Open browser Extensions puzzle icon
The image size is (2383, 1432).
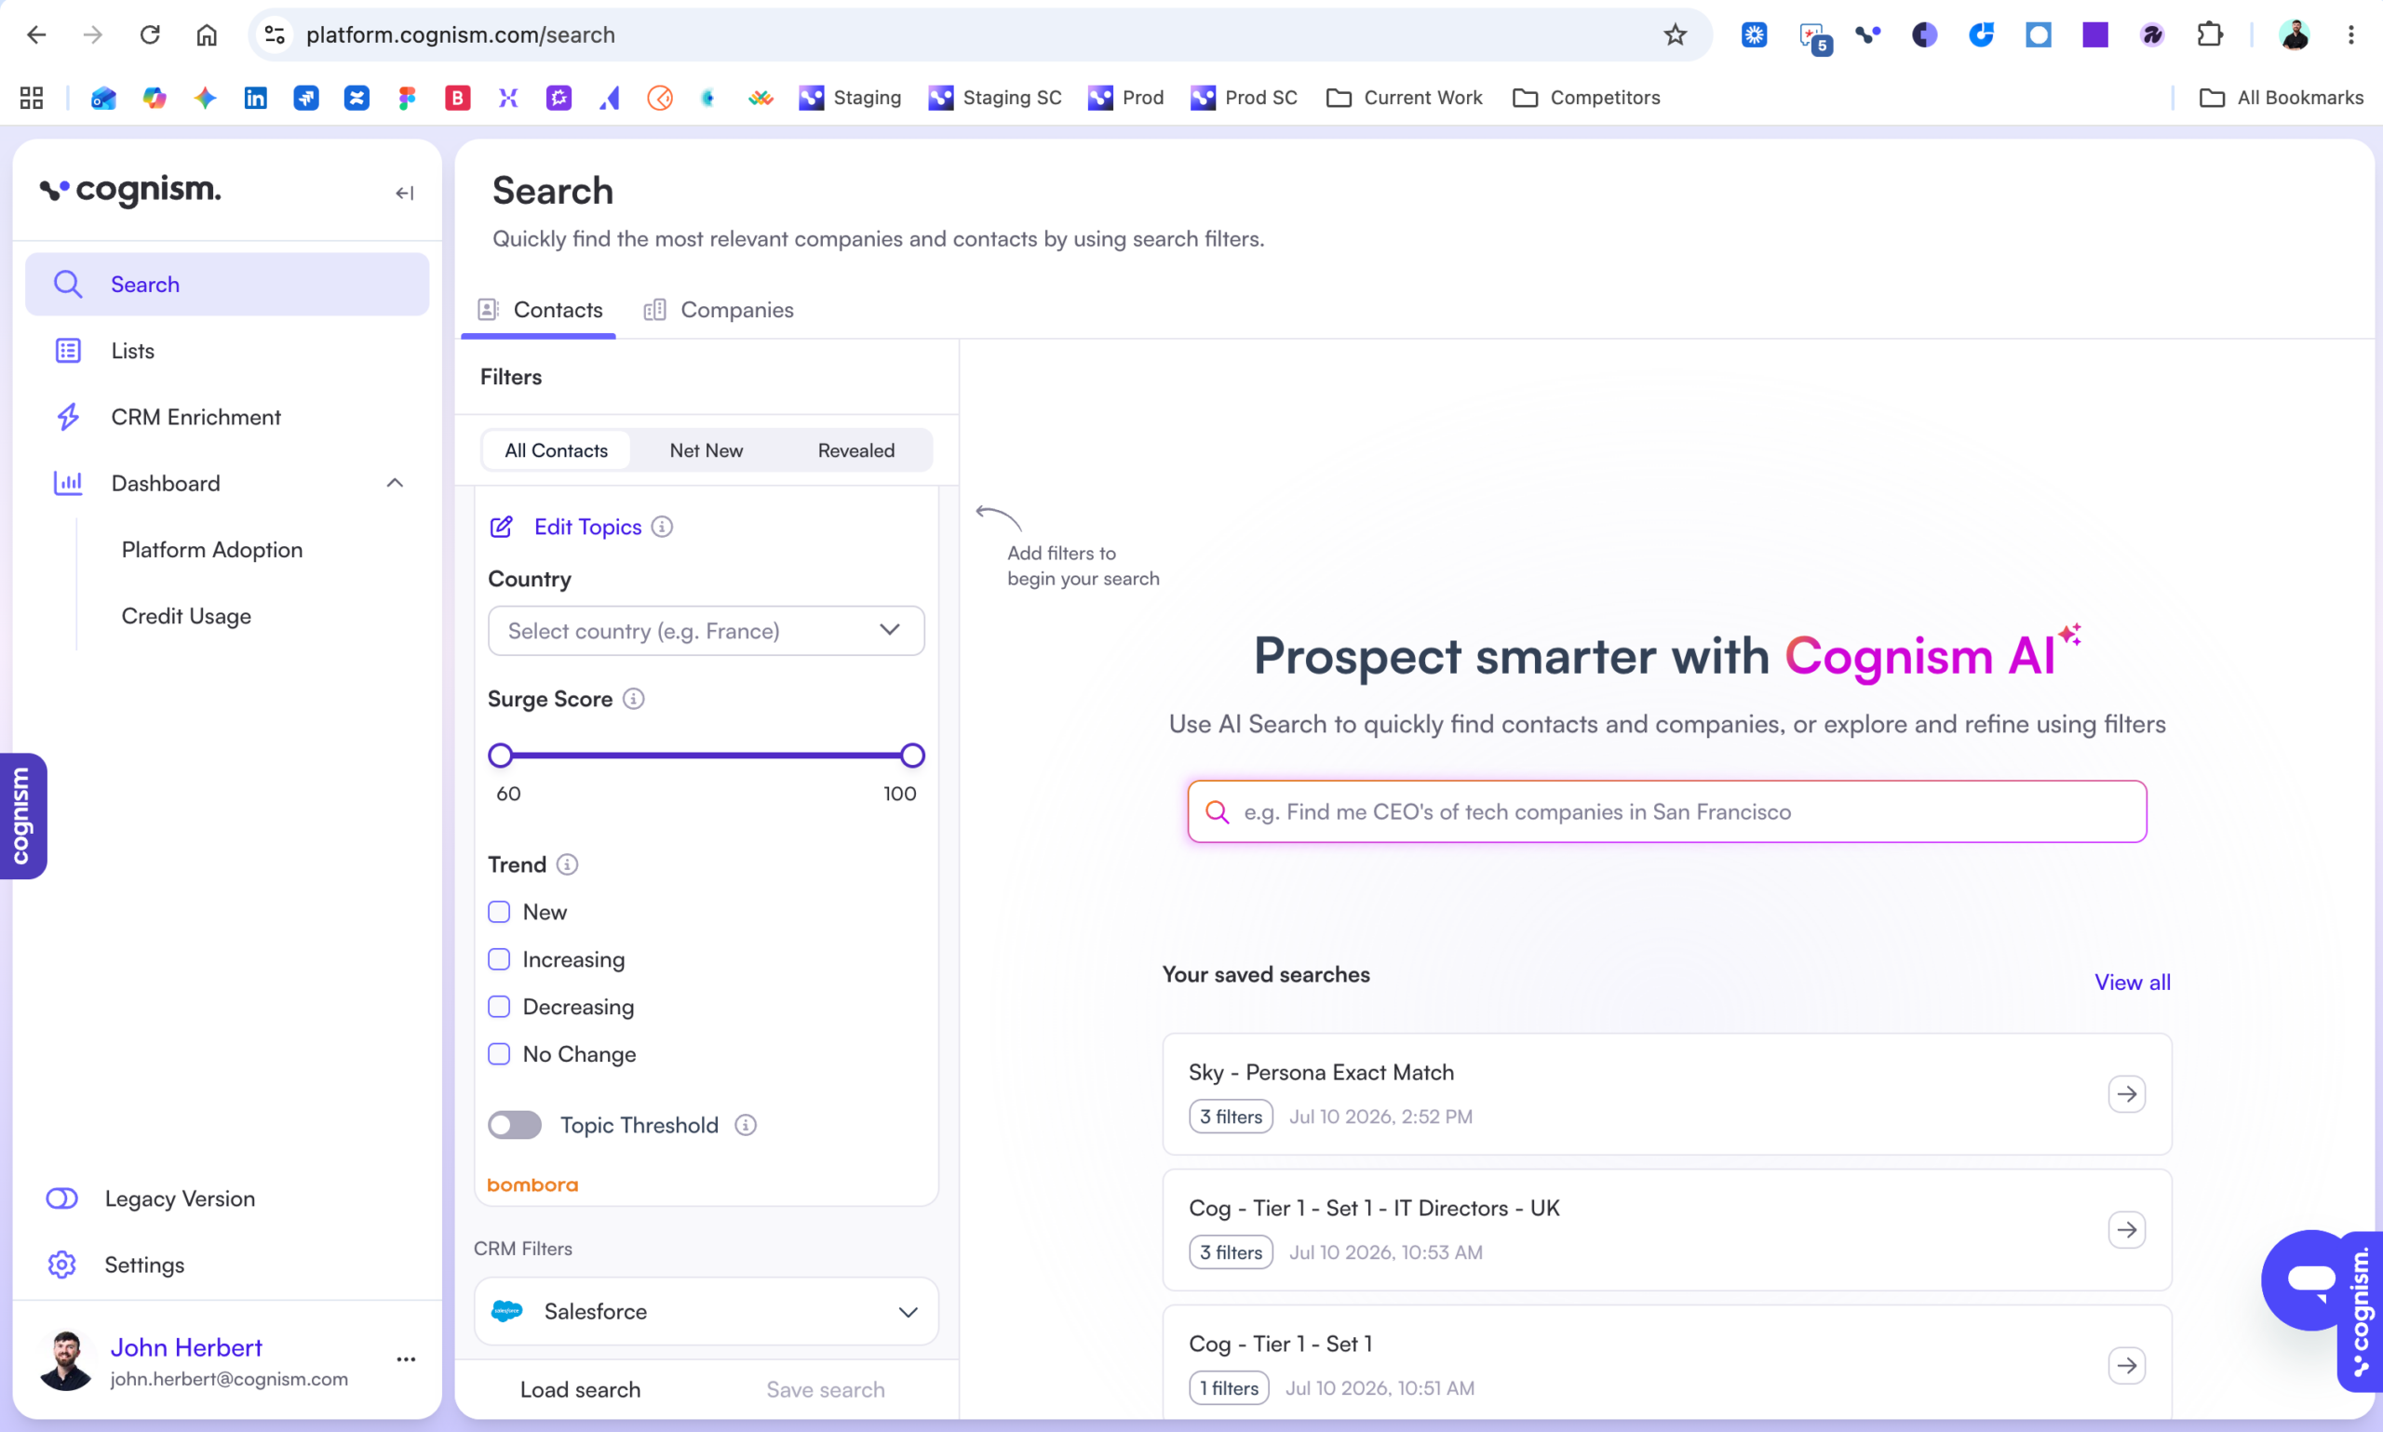pos(2209,34)
